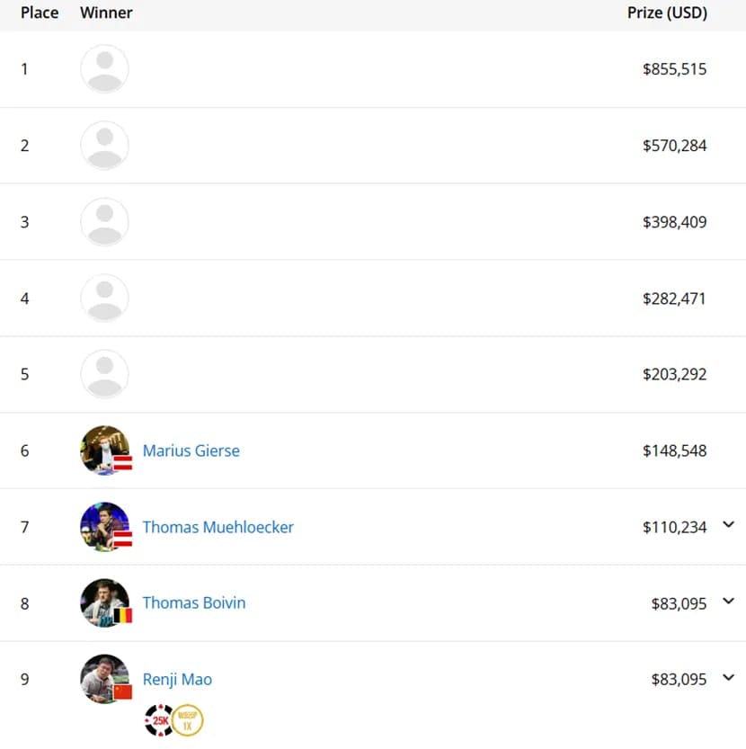Click the Winner column header
Image resolution: width=746 pixels, height=749 pixels.
coord(106,13)
